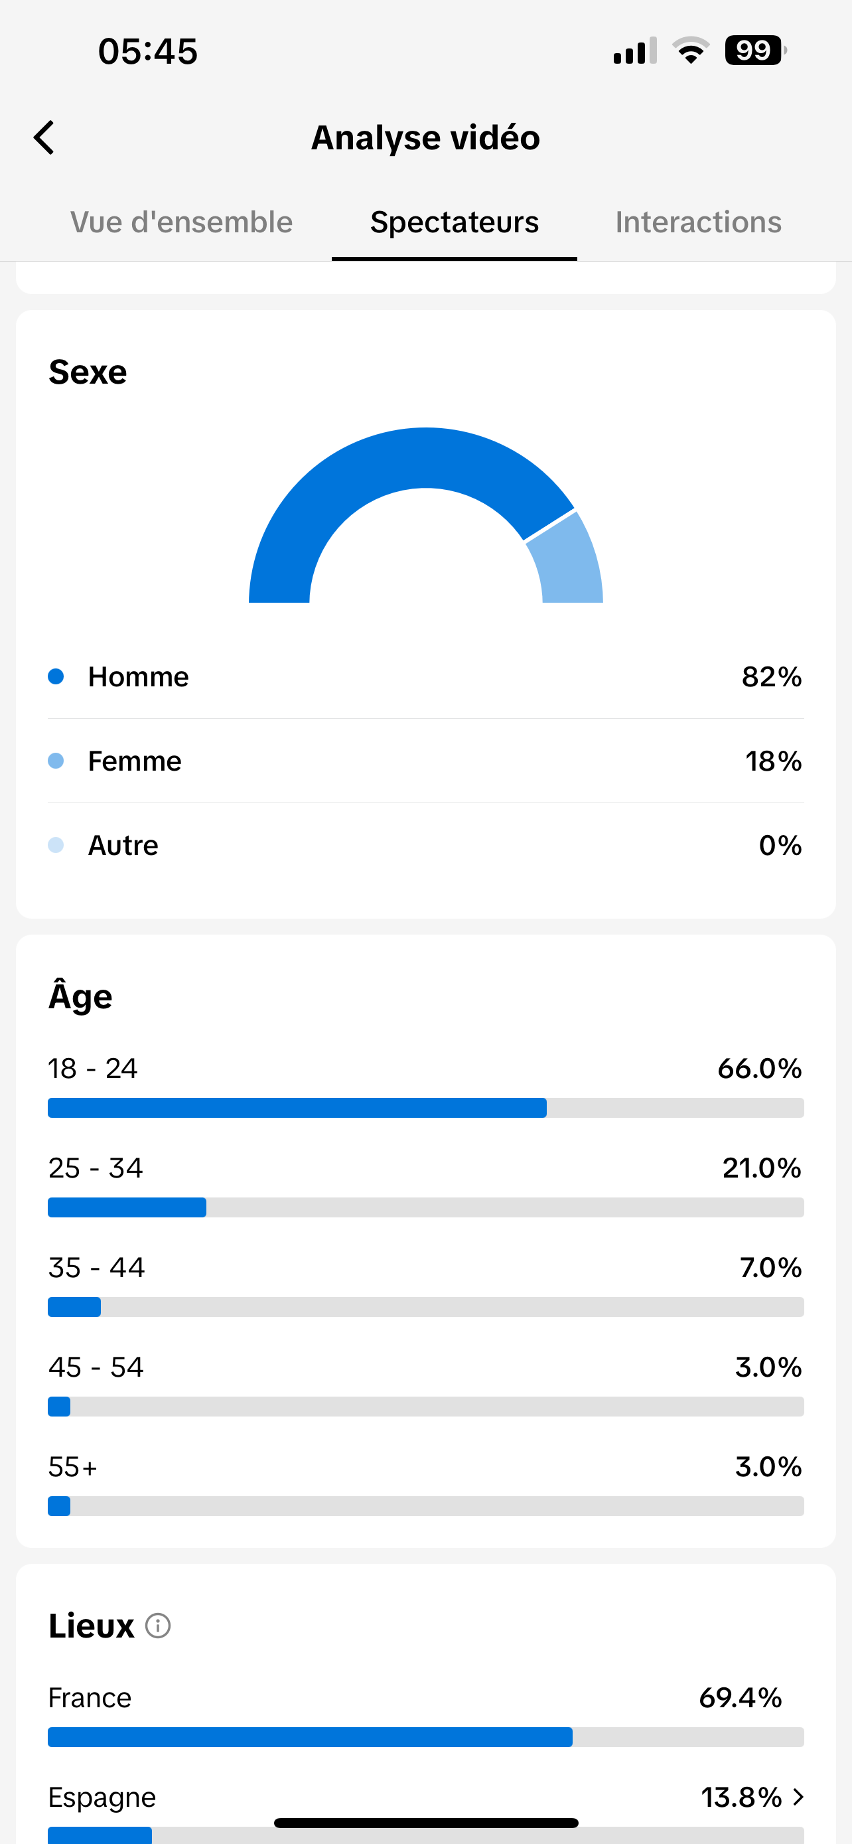Tap the cellular signal bars icon

(634, 51)
